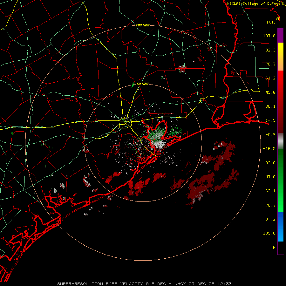Click the VEL legend title

(x=279, y=19)
